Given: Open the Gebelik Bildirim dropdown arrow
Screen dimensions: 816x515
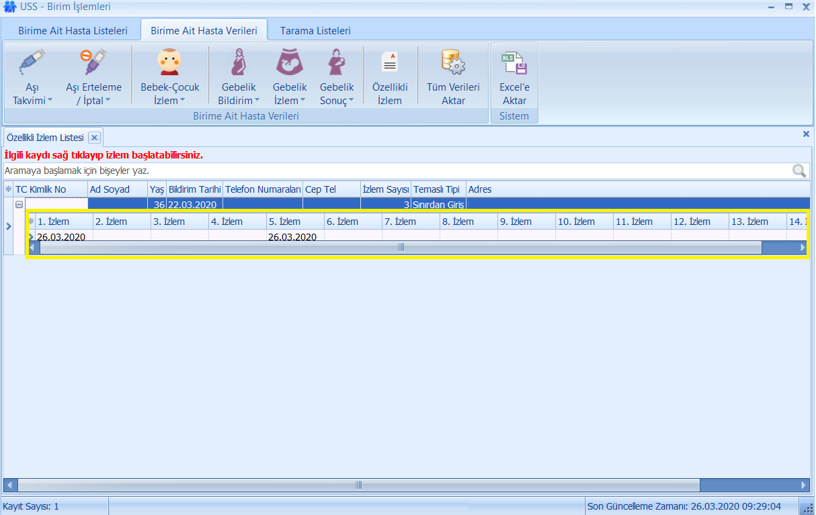Looking at the screenshot, I should [257, 101].
